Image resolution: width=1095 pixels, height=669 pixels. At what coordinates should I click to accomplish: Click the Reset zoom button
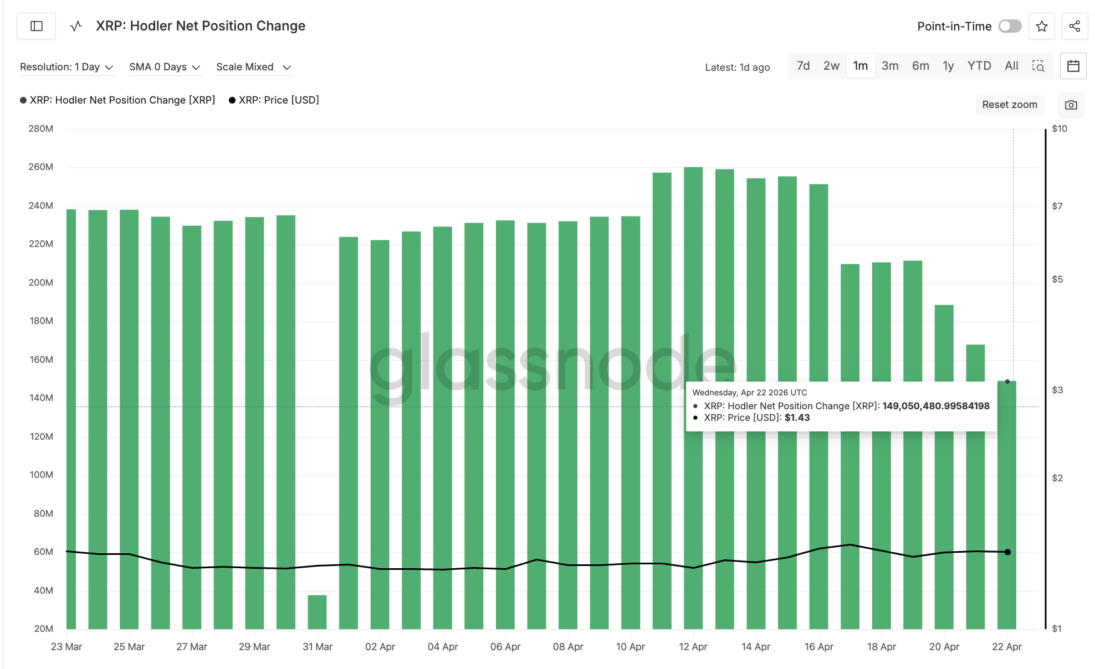(x=1010, y=105)
